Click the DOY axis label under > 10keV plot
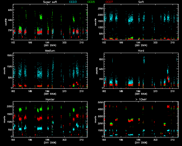 [x=141, y=143]
